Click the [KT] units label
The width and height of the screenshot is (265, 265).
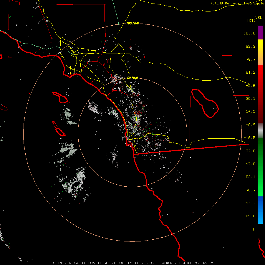251,20
